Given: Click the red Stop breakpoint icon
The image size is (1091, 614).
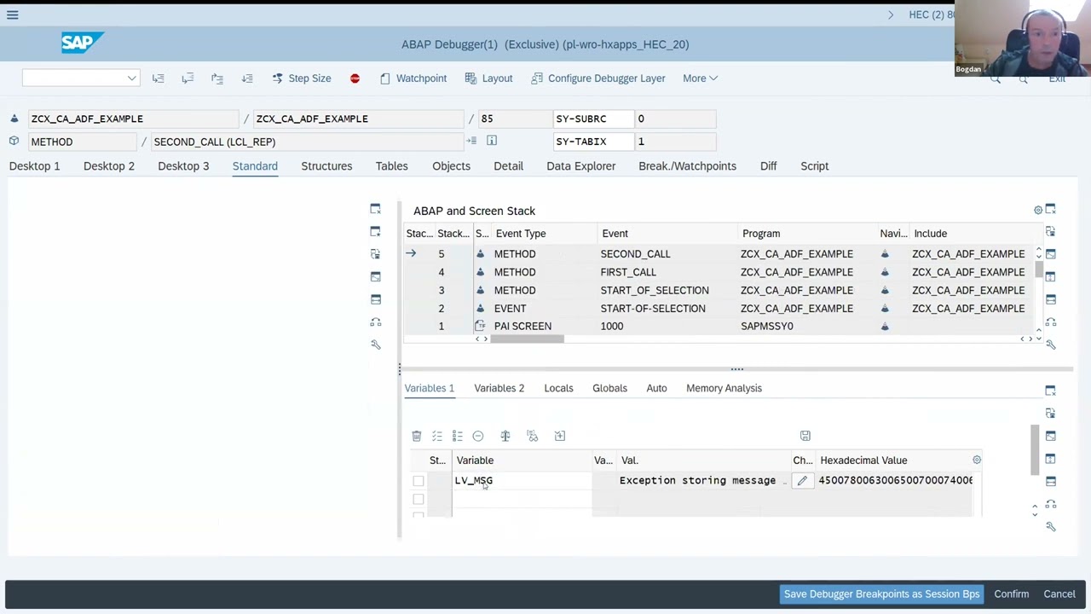Looking at the screenshot, I should (355, 78).
